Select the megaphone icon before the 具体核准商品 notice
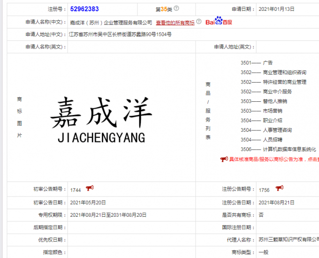Image resolution: width=319 pixels, height=258 pixels. (x=224, y=159)
